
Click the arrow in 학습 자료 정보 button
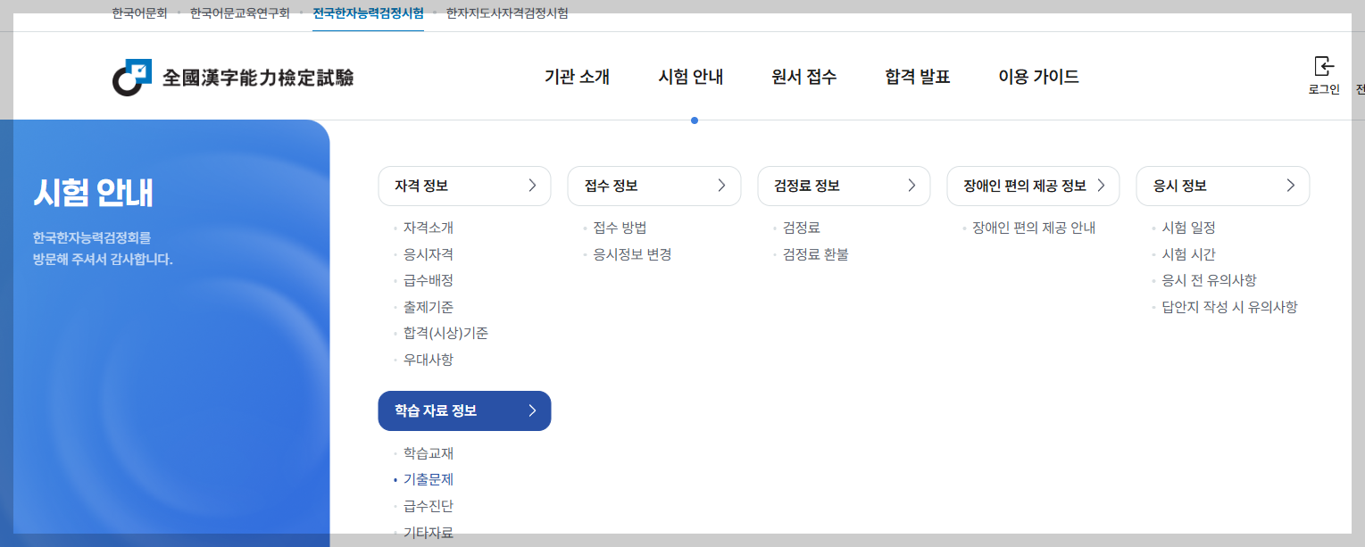pyautogui.click(x=531, y=410)
